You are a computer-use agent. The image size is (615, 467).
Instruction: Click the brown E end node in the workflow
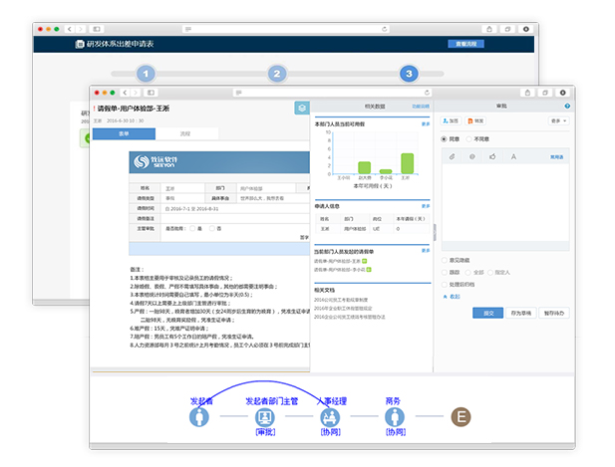[x=460, y=417]
